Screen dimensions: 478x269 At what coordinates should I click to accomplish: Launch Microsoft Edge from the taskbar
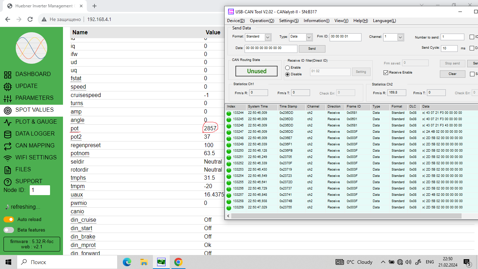click(127, 262)
